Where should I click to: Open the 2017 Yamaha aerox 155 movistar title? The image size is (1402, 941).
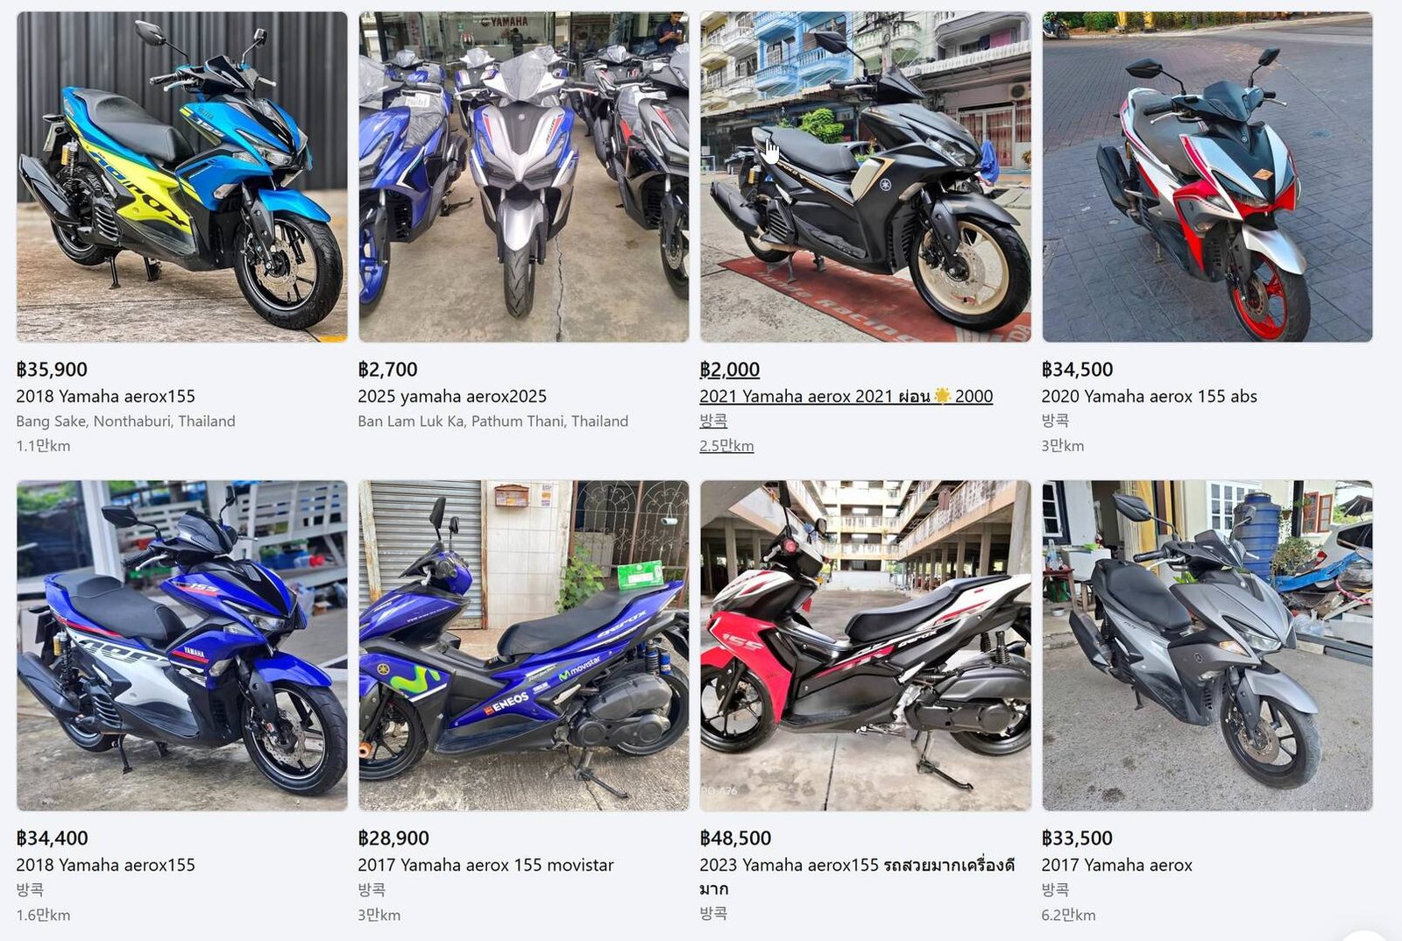(485, 865)
